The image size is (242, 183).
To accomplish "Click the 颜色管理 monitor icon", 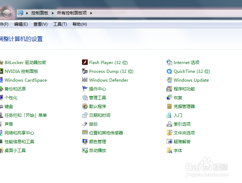I will [85, 141].
